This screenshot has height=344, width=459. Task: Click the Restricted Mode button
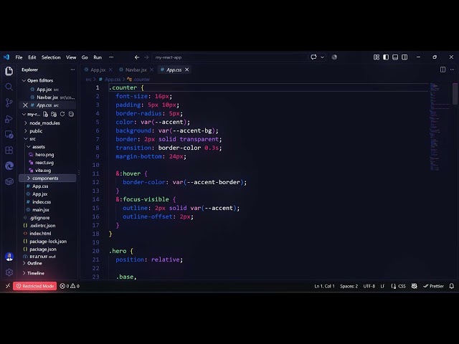point(35,286)
